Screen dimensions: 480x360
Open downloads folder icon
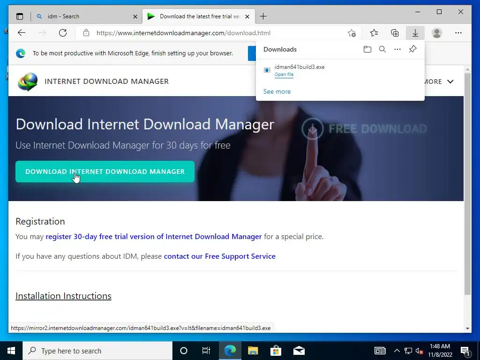pyautogui.click(x=367, y=49)
